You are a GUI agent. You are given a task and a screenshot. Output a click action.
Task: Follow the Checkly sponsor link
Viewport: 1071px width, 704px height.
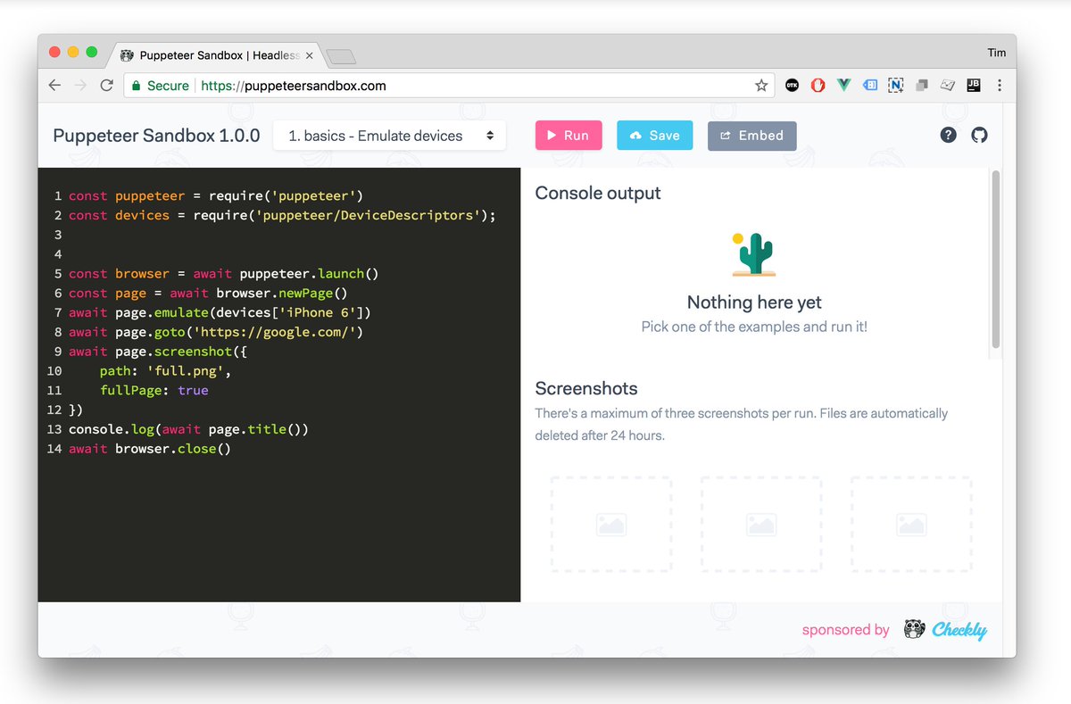[959, 630]
